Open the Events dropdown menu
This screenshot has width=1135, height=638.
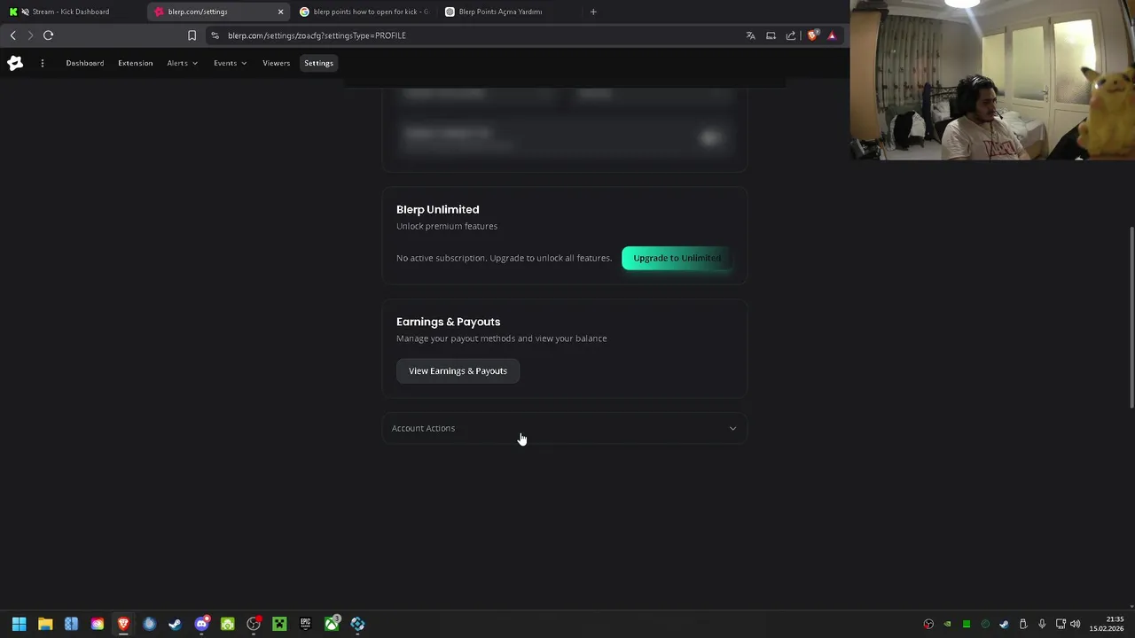point(230,63)
